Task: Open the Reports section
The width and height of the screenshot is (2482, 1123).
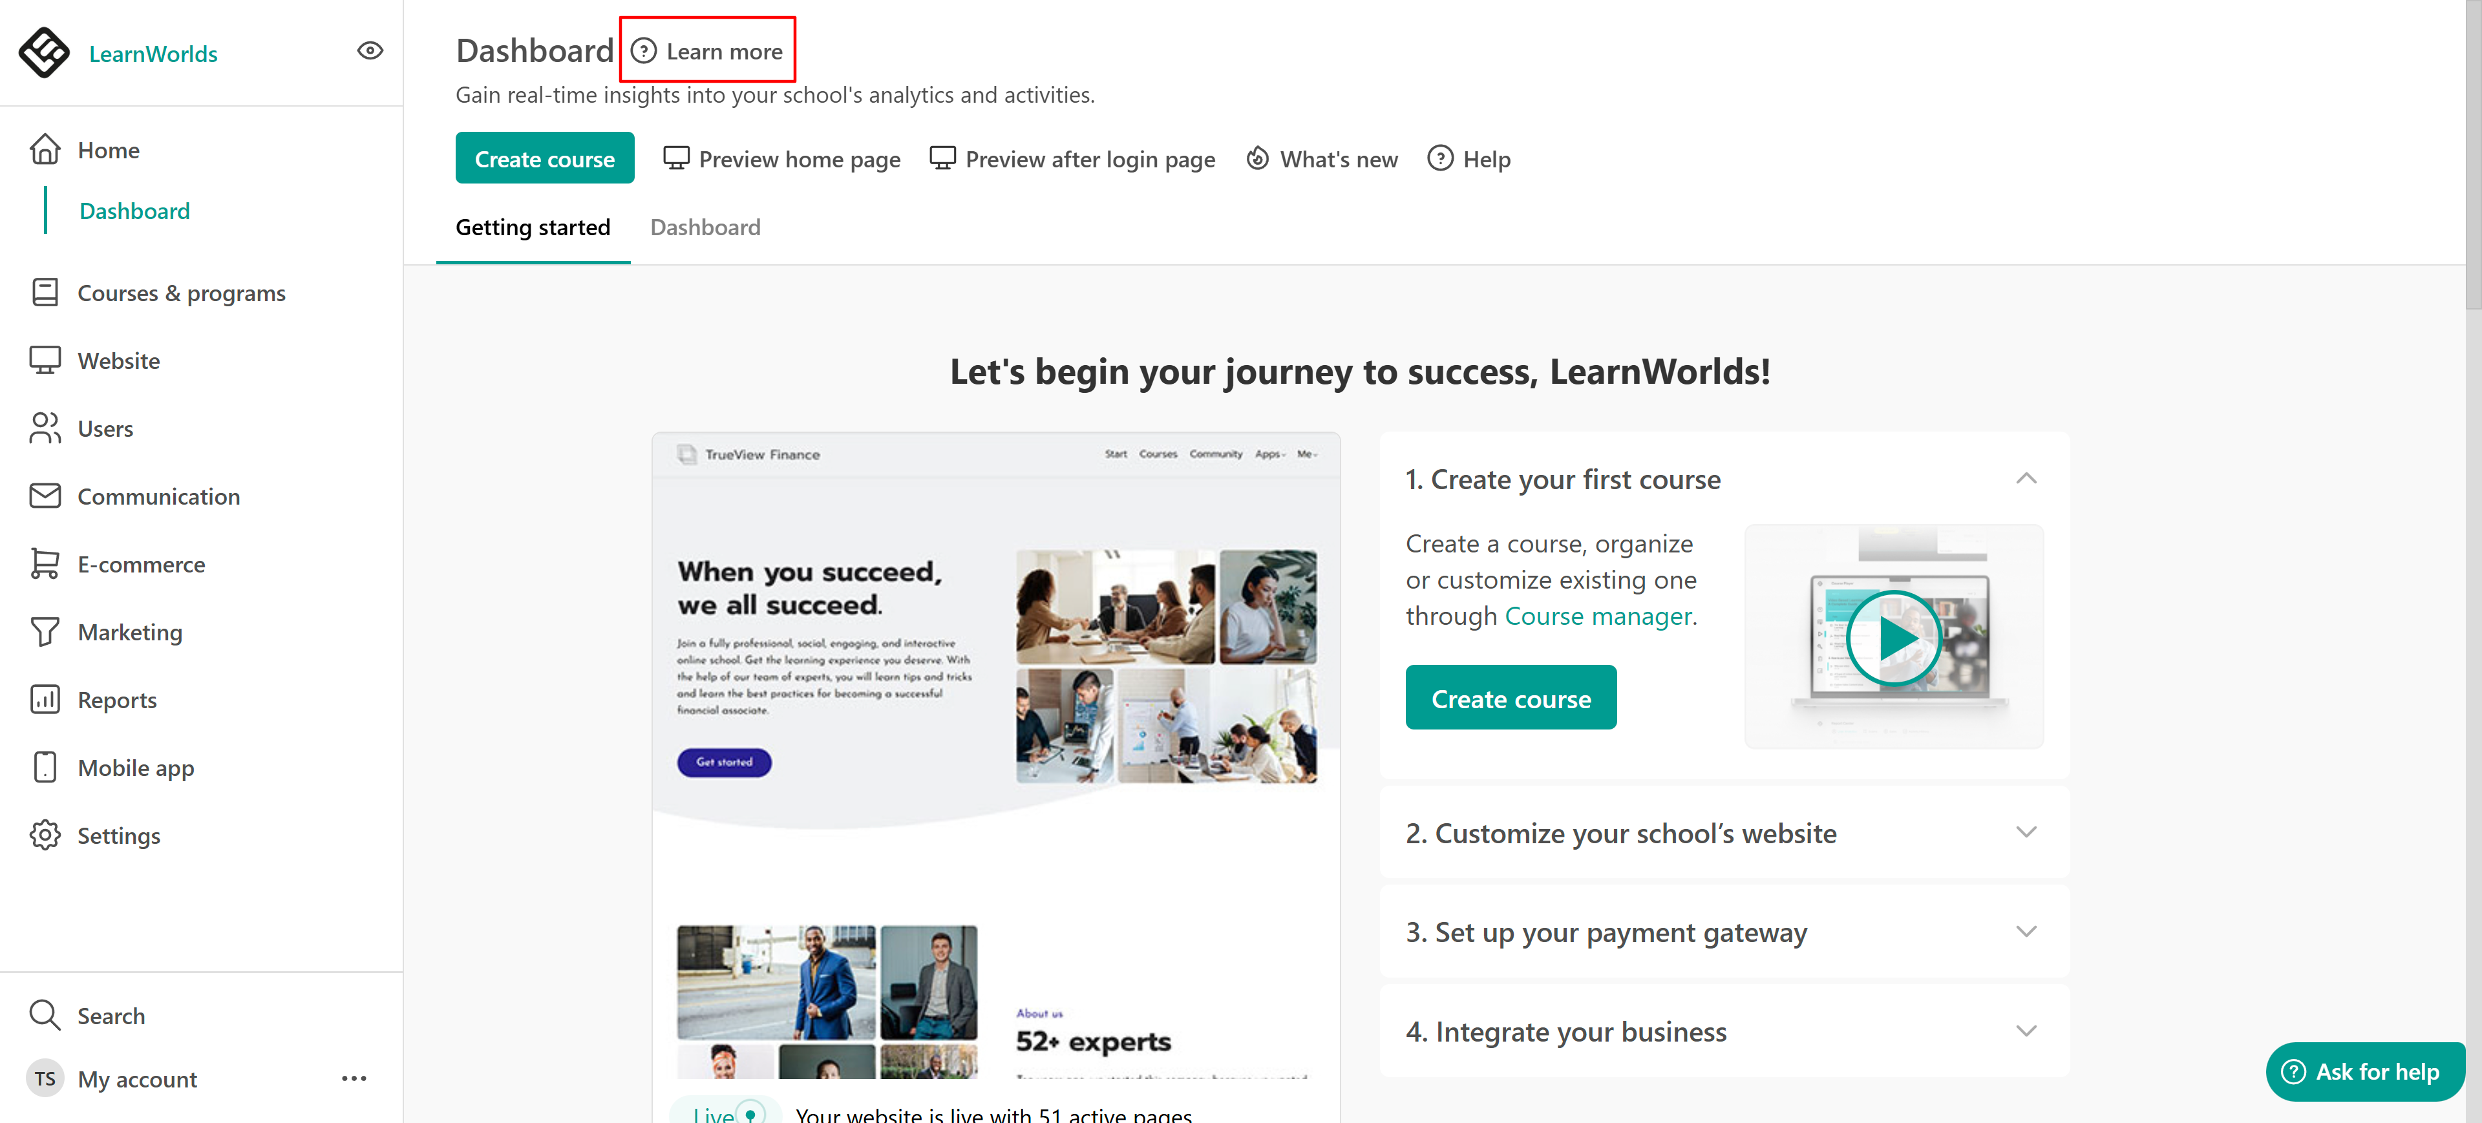Action: (x=116, y=700)
